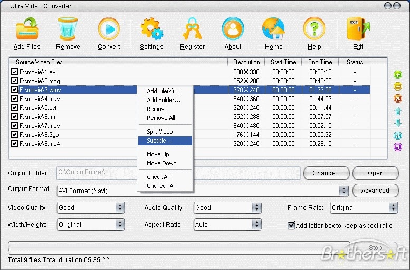This screenshot has height=270, width=410.
Task: Click the 00:39:18 end time cell
Action: (320, 72)
